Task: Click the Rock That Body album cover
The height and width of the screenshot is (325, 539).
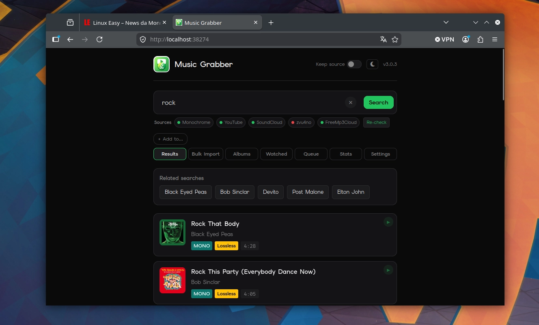Action: pyautogui.click(x=172, y=232)
